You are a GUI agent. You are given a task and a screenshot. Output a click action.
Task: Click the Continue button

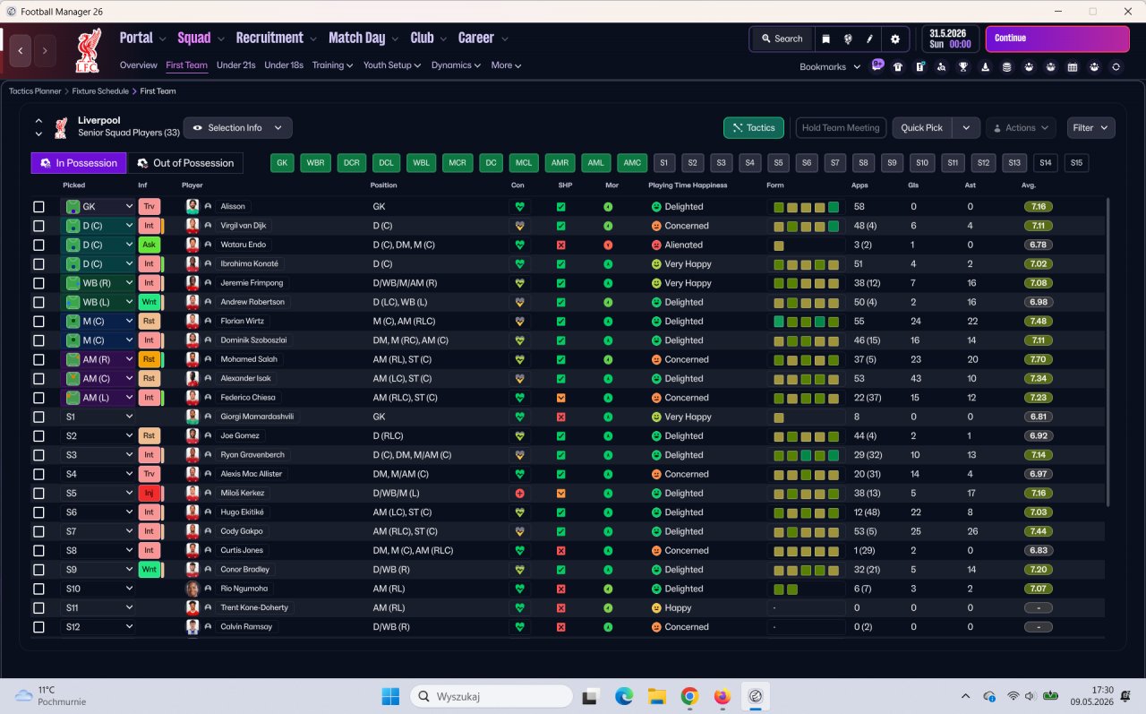click(1057, 39)
